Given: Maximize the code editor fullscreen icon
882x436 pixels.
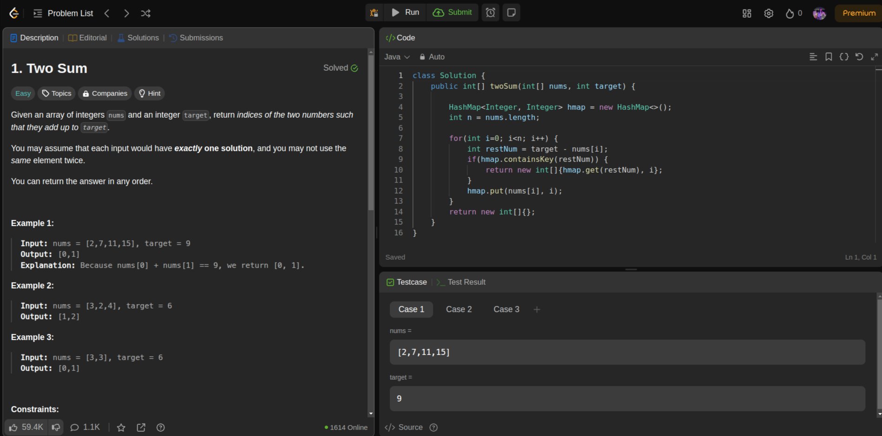Looking at the screenshot, I should coord(874,57).
